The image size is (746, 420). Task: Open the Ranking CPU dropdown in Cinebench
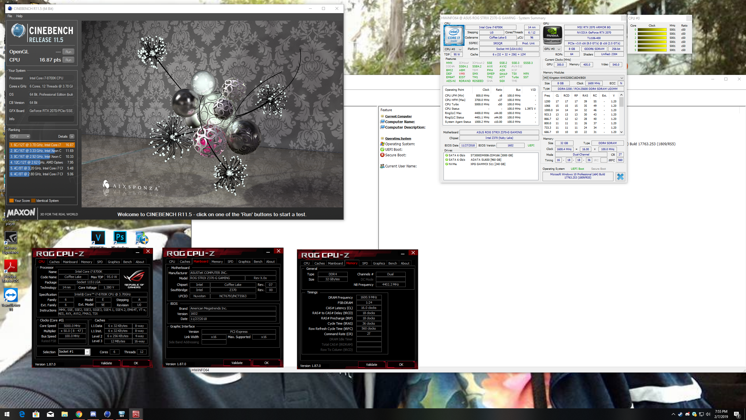click(20, 136)
